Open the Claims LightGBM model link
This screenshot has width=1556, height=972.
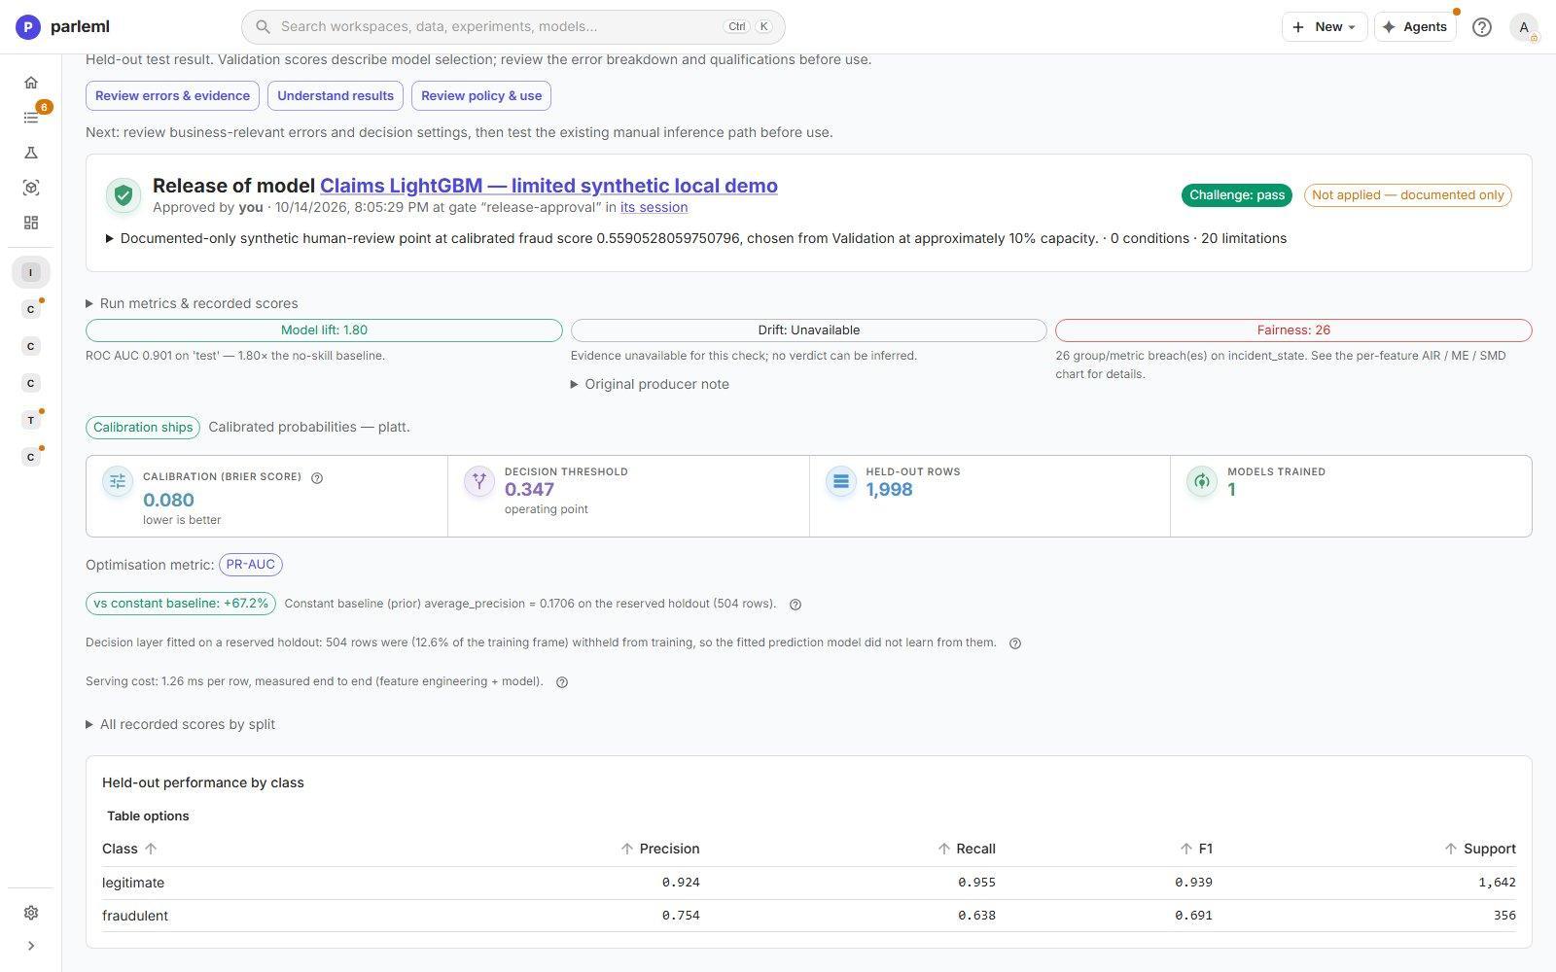click(548, 186)
